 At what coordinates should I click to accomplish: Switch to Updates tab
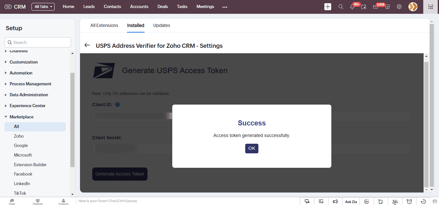coord(162,25)
